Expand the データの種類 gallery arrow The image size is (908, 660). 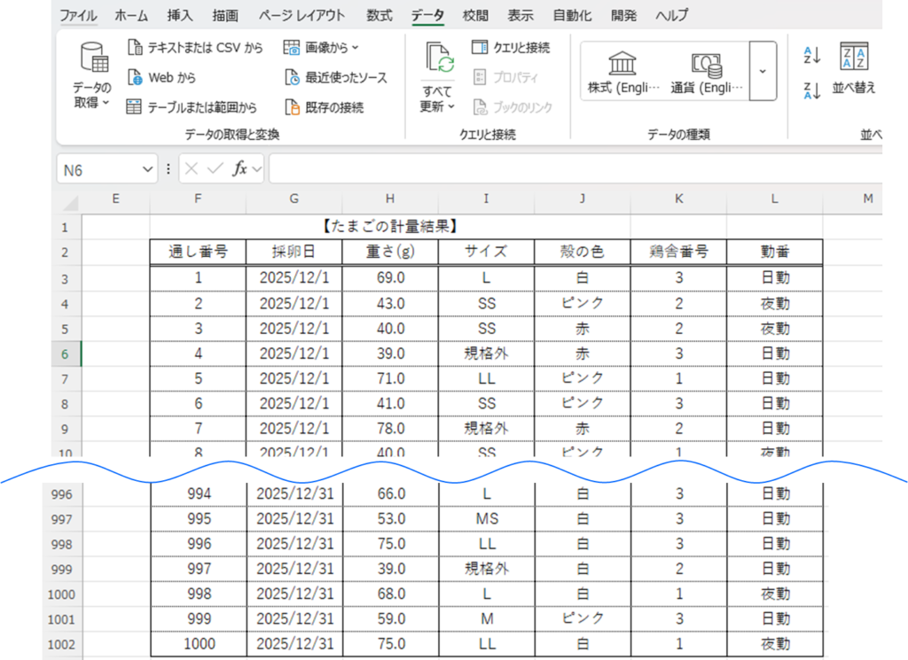763,71
